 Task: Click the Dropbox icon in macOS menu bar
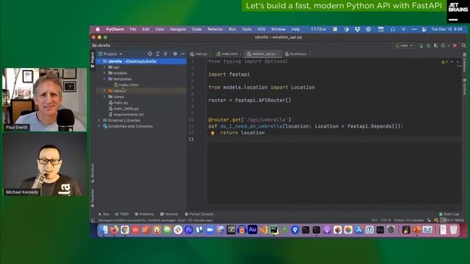(x=358, y=29)
